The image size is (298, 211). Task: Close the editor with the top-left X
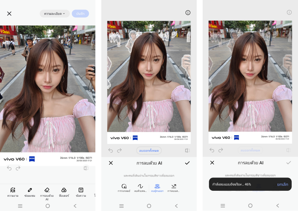[9, 13]
